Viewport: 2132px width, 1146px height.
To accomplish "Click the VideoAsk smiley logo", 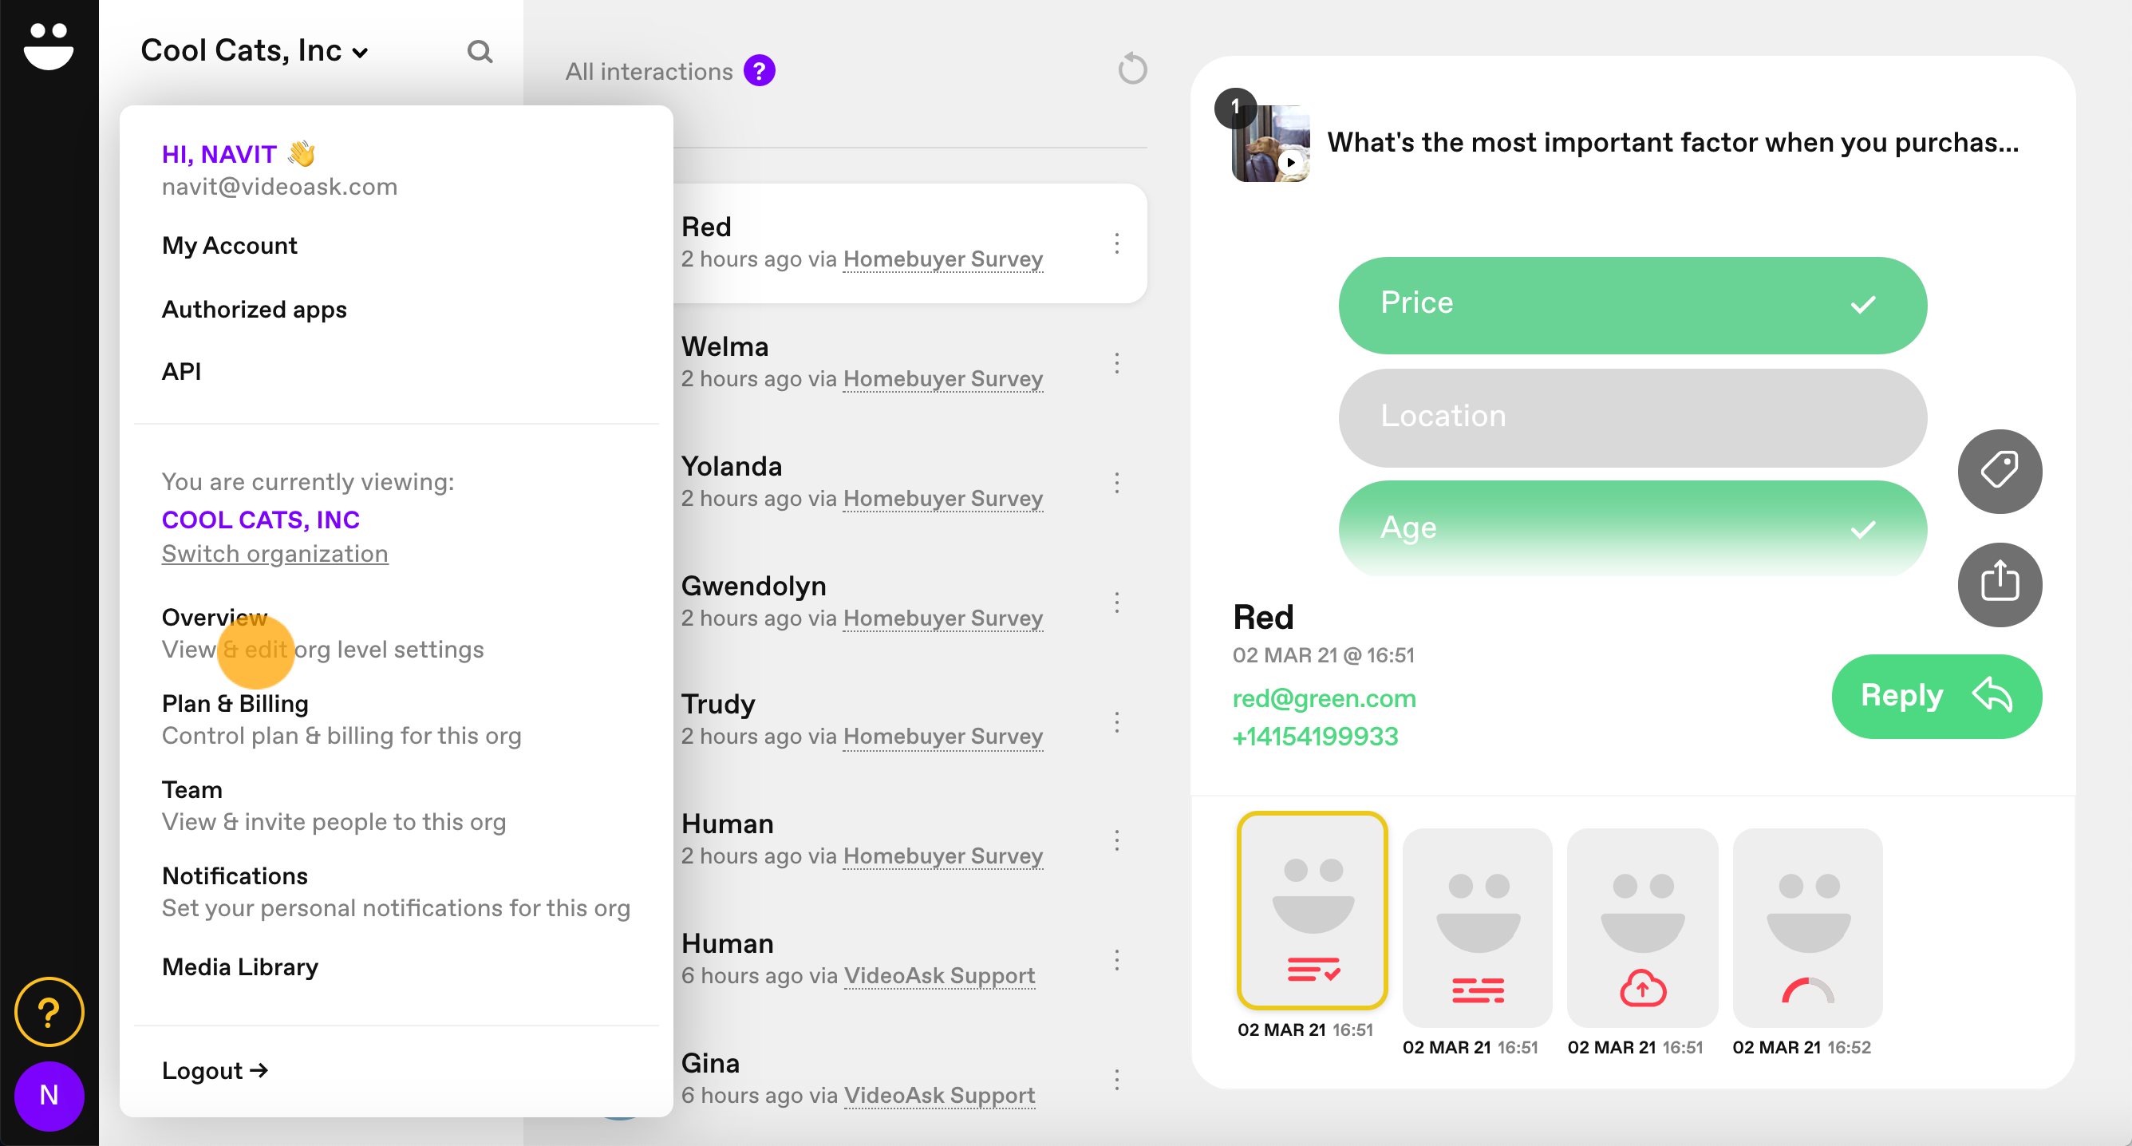I will [49, 45].
